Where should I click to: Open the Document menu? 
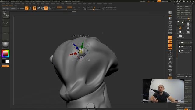click(17, 3)
